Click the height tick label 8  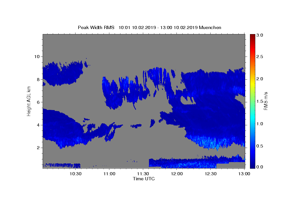[39, 79]
